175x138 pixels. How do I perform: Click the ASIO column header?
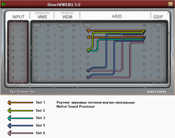[117, 16]
